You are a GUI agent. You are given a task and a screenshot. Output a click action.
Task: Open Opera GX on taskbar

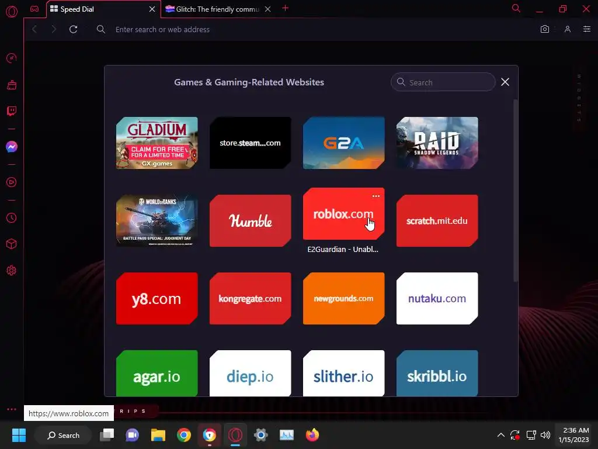(x=235, y=435)
